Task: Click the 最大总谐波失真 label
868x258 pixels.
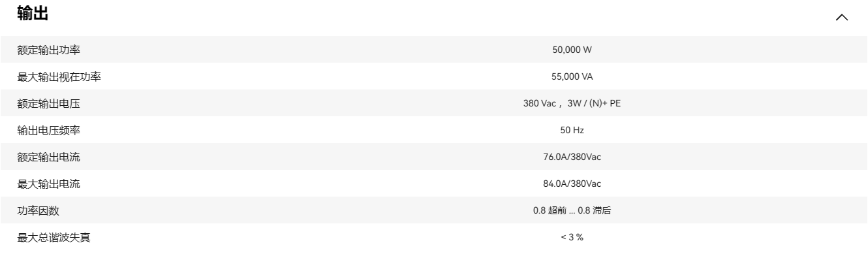Action: pyautogui.click(x=54, y=238)
